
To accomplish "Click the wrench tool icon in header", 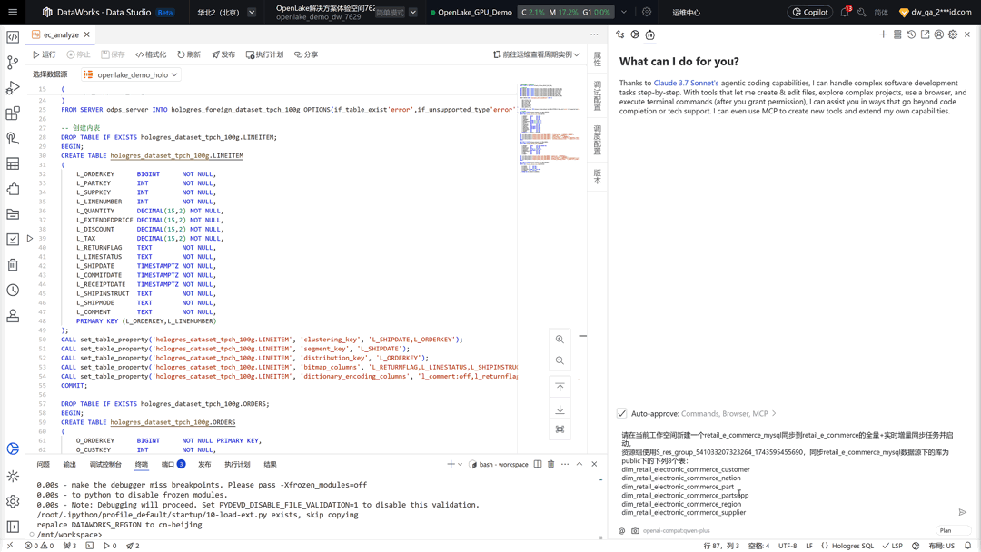I will click(862, 12).
